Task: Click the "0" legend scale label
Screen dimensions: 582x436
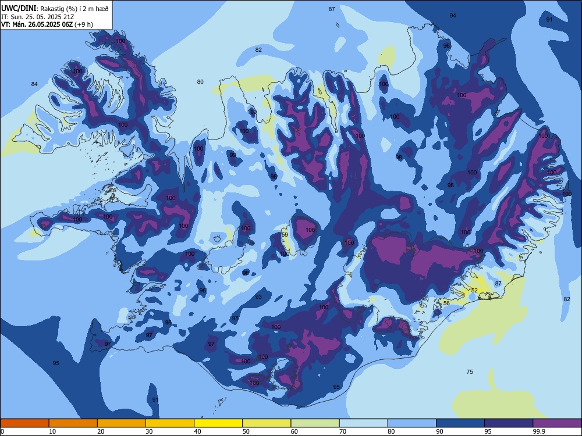Action: [2, 431]
